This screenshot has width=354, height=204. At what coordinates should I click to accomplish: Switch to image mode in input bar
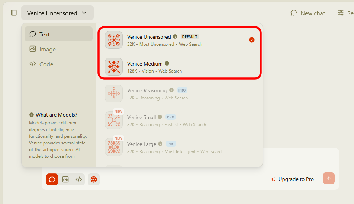click(x=65, y=179)
